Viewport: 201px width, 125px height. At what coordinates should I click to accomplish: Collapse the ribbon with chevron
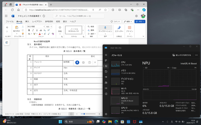143,36
